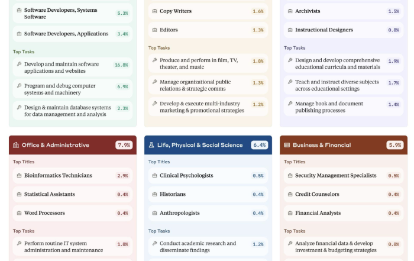
Task: Click the Historians title row
Action: click(x=208, y=194)
